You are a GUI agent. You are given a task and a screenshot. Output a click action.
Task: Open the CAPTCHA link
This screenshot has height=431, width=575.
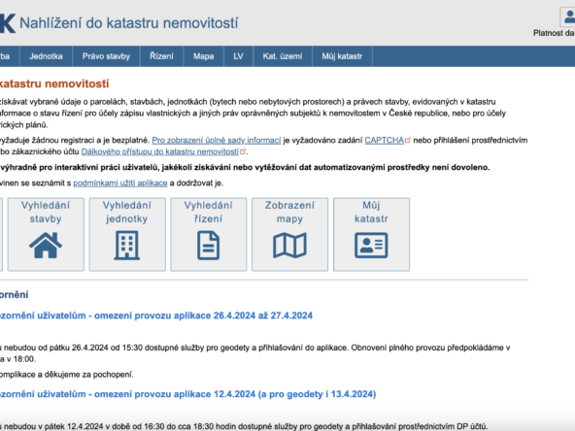(x=385, y=141)
